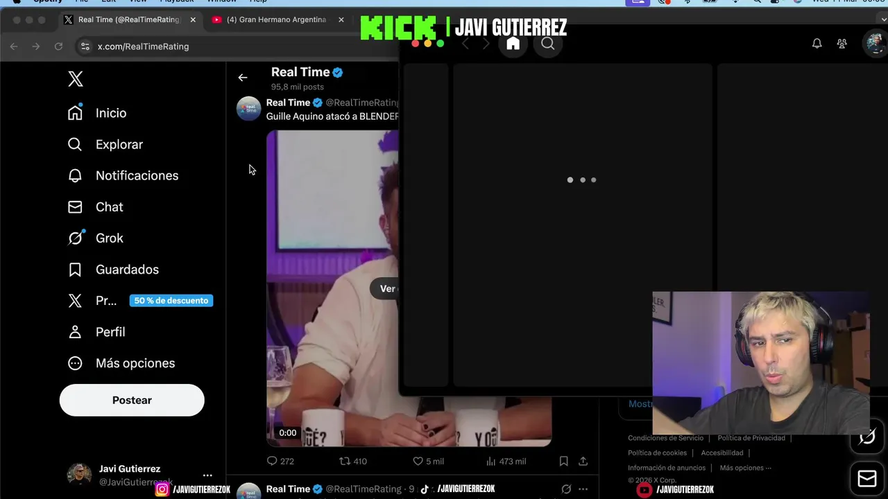Share the Guille Aquino post
The height and width of the screenshot is (499, 888).
[583, 461]
